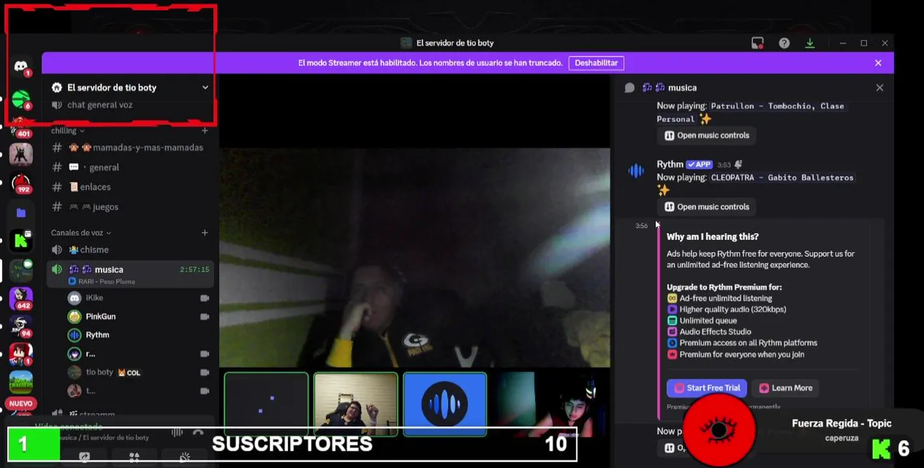Open the inbox icon in title bar
This screenshot has width=924, height=468.
(757, 43)
